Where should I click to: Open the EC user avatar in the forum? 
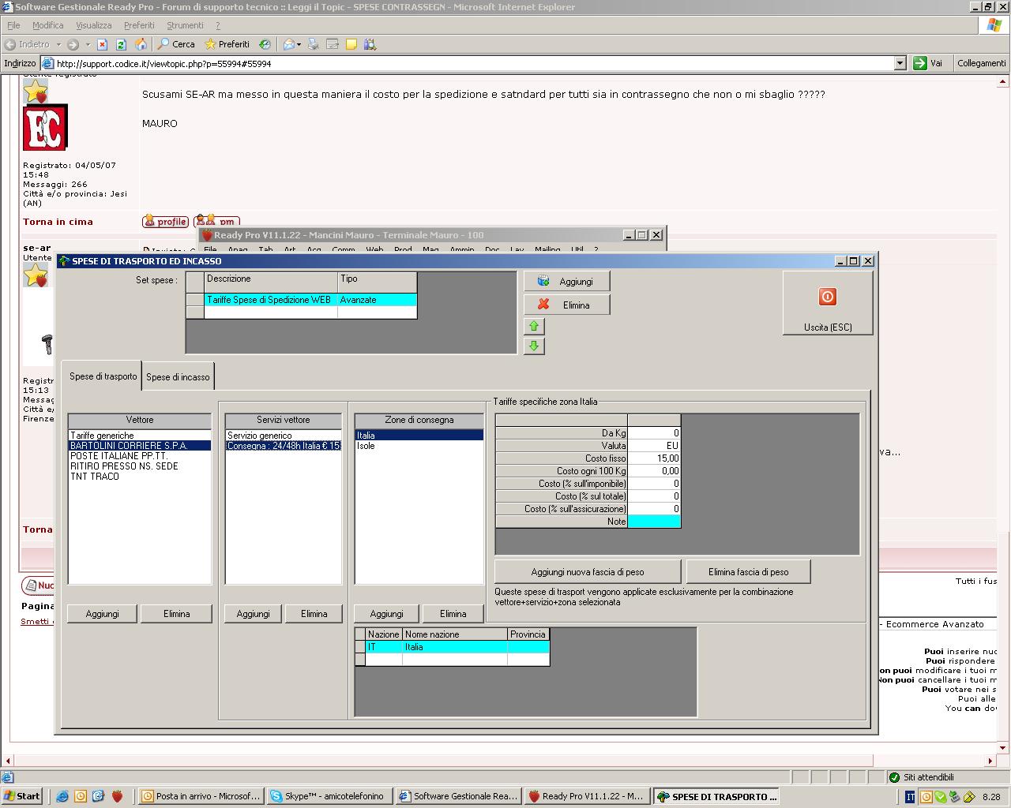point(45,128)
